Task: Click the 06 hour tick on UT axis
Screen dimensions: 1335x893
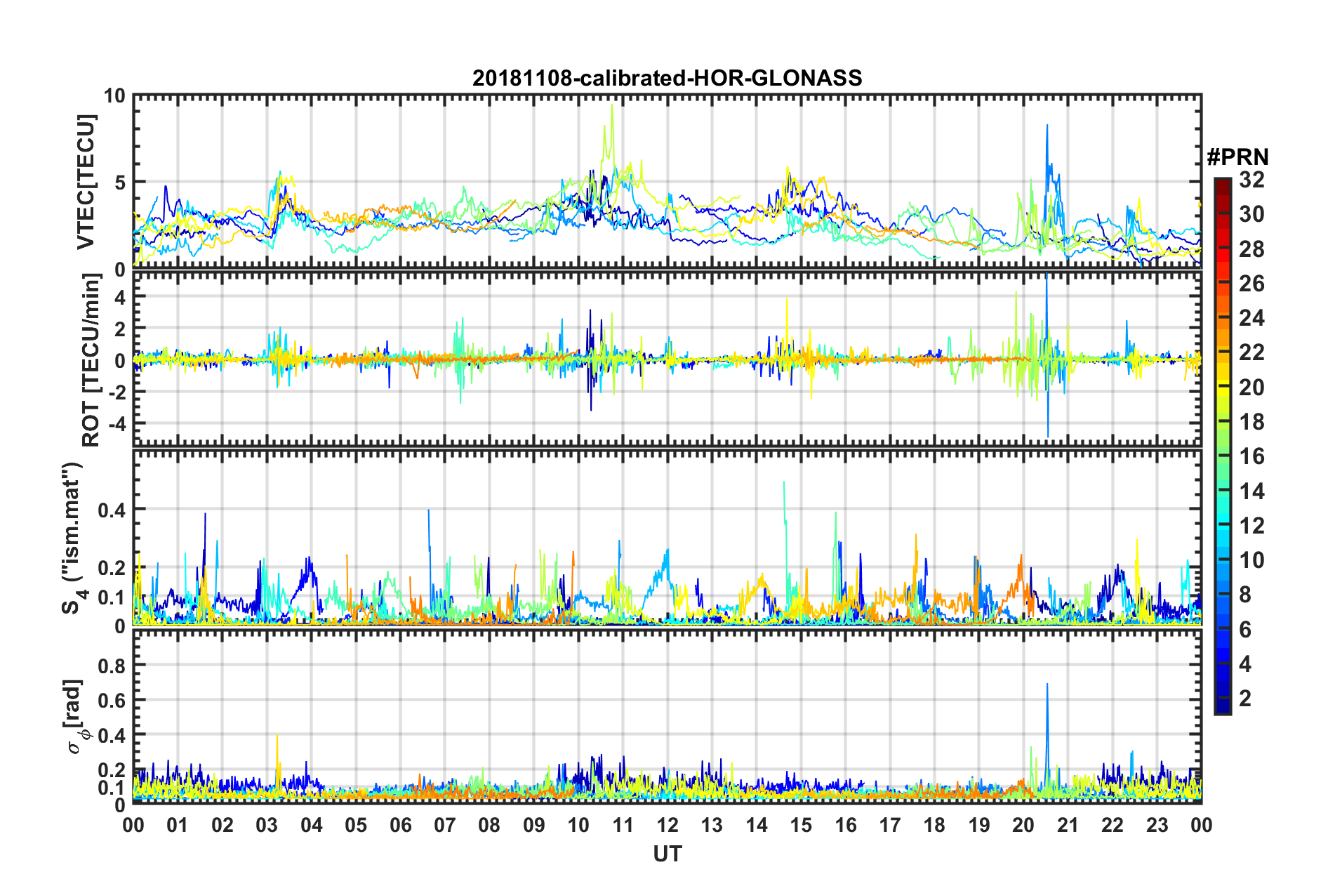Action: [400, 825]
